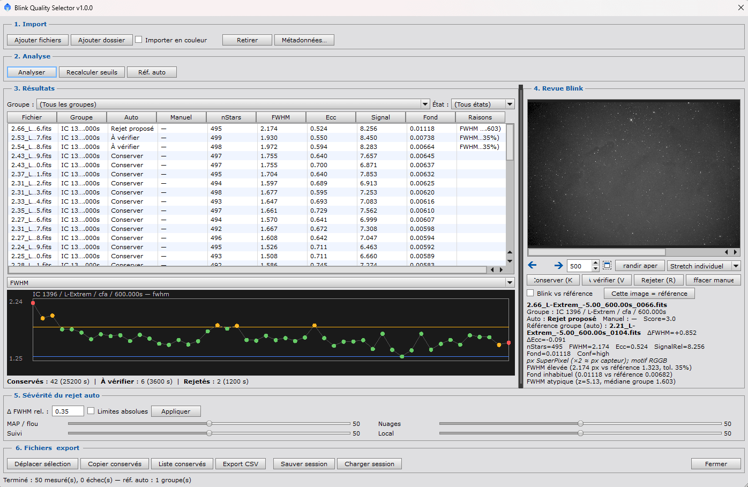Viewport: 748px width, 487px height.
Task: Click left arrow of preview image scrollbar
Action: 727,252
